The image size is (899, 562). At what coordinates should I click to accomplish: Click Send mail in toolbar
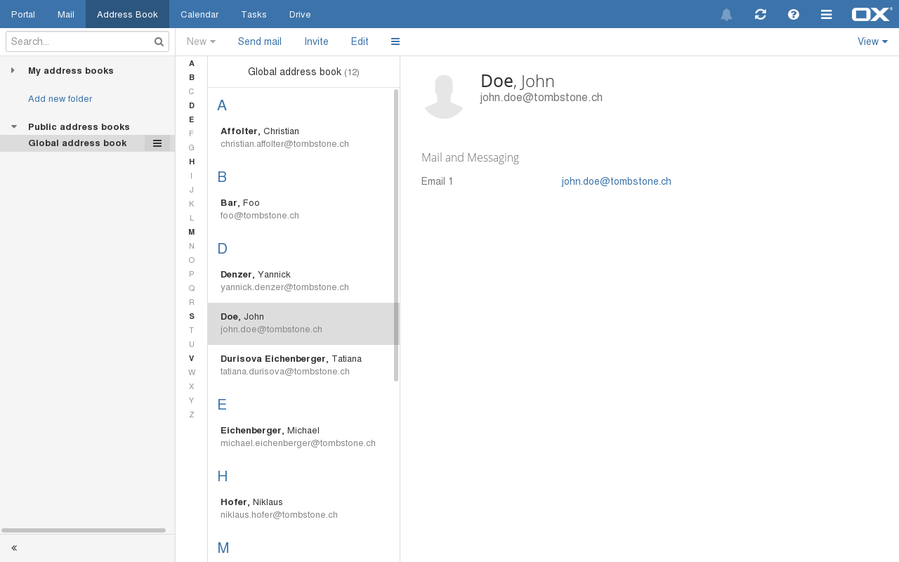pyautogui.click(x=259, y=41)
